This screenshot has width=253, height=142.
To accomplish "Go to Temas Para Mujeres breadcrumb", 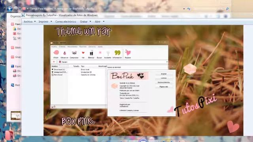I will tap(41, 9).
